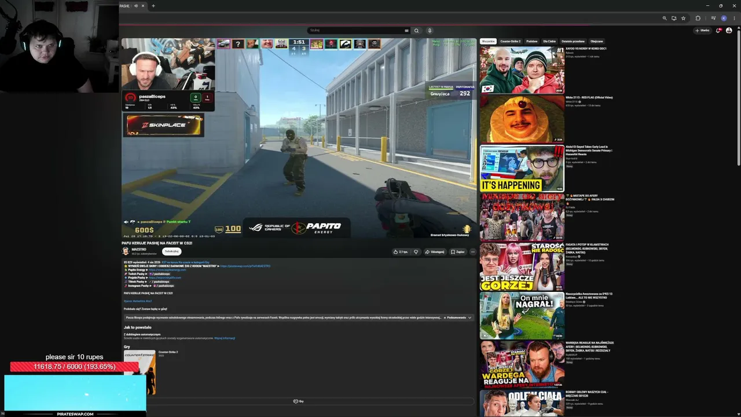The width and height of the screenshot is (741, 417).
Task: Like the video with thumbs-up button
Action: 401,252
